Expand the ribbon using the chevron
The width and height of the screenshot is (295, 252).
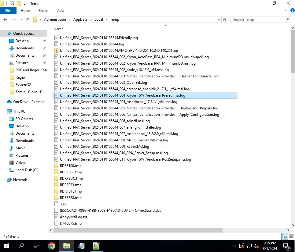pos(286,10)
